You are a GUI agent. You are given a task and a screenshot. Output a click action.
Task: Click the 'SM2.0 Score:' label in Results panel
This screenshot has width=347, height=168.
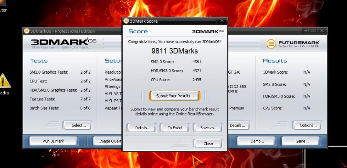pos(274,84)
